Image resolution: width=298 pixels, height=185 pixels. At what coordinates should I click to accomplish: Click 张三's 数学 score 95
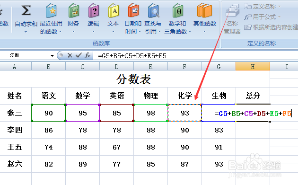coord(83,113)
